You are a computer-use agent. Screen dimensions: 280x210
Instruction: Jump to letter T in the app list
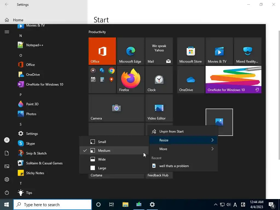(21, 183)
